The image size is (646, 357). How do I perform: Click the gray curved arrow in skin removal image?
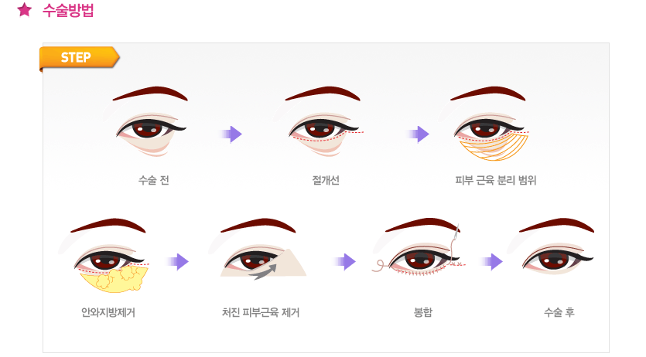click(x=265, y=272)
